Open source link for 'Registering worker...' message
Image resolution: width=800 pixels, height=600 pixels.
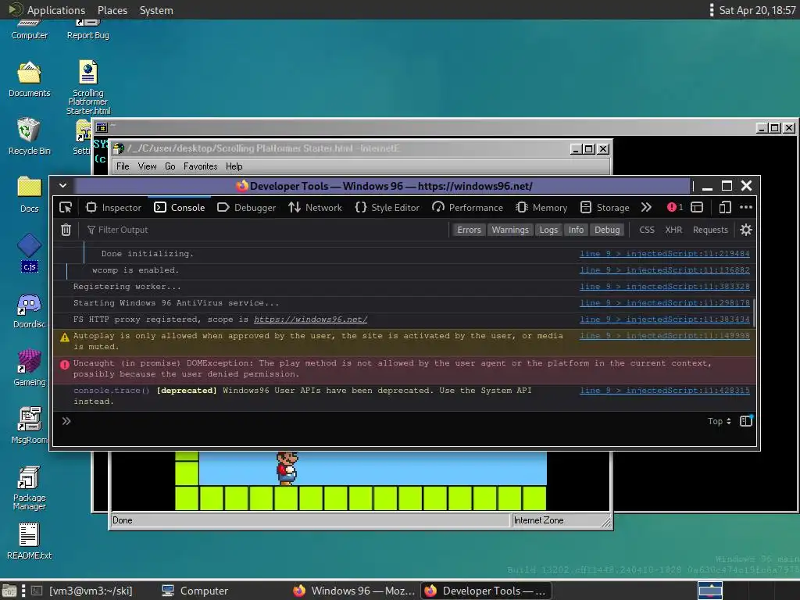point(664,287)
